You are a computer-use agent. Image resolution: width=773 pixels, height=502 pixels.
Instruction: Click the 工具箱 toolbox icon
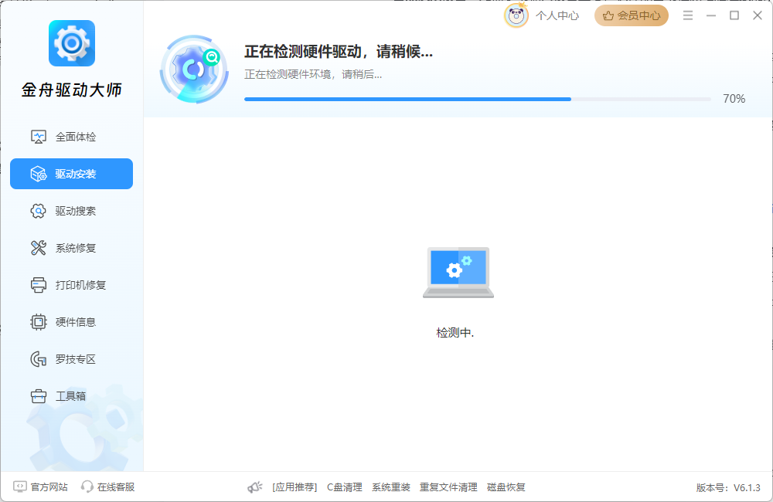[x=39, y=396]
